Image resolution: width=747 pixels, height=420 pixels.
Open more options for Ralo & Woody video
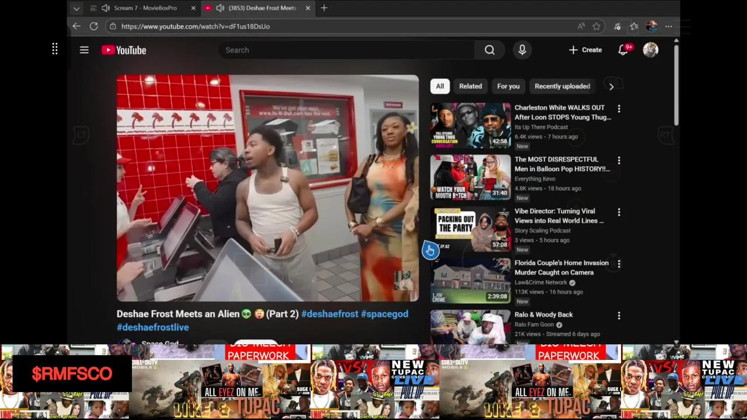tap(619, 316)
